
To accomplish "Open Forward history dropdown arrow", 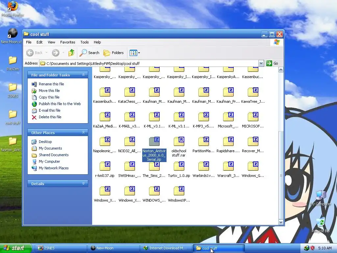I will pyautogui.click(x=63, y=53).
